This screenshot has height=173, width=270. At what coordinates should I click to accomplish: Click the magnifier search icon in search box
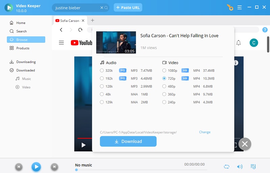[106, 8]
